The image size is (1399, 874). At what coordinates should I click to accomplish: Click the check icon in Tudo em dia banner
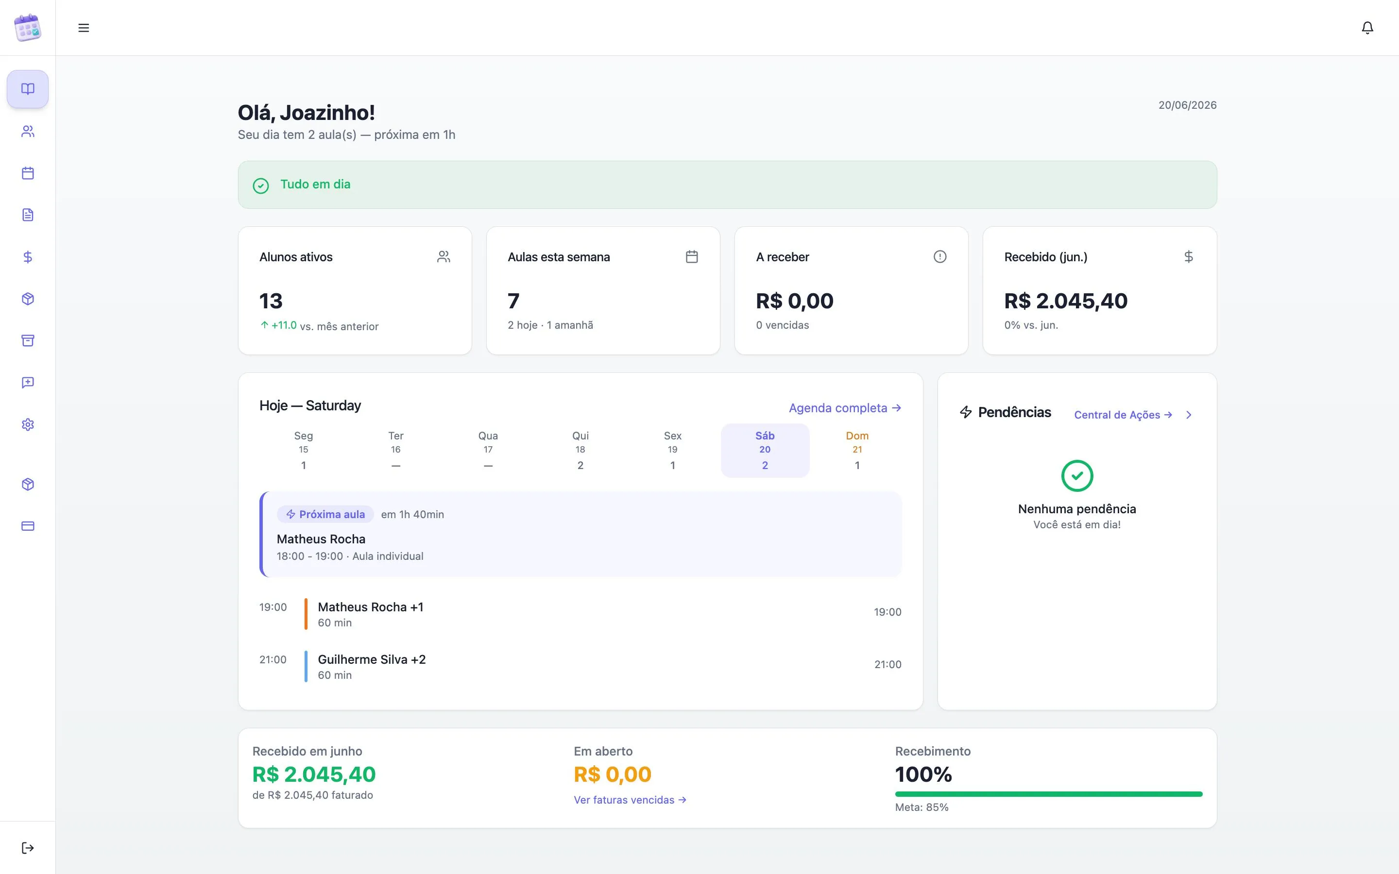pyautogui.click(x=261, y=185)
